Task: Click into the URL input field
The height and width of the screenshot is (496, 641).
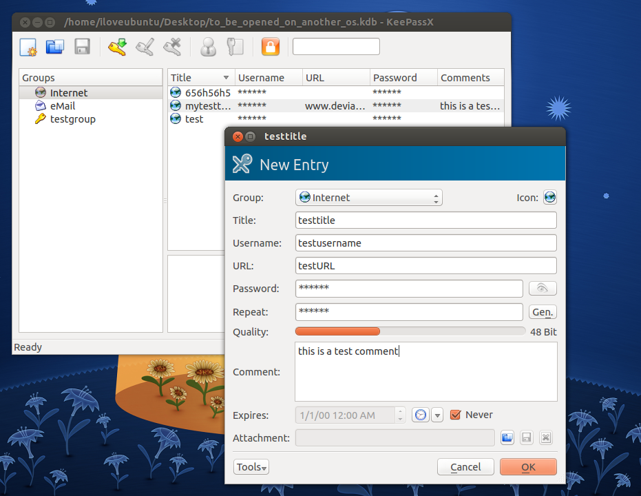Action: tap(425, 266)
